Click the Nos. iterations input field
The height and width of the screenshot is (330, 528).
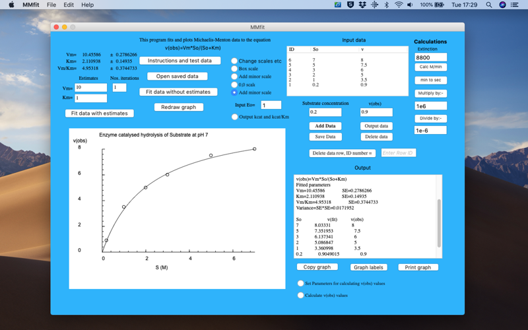click(119, 88)
